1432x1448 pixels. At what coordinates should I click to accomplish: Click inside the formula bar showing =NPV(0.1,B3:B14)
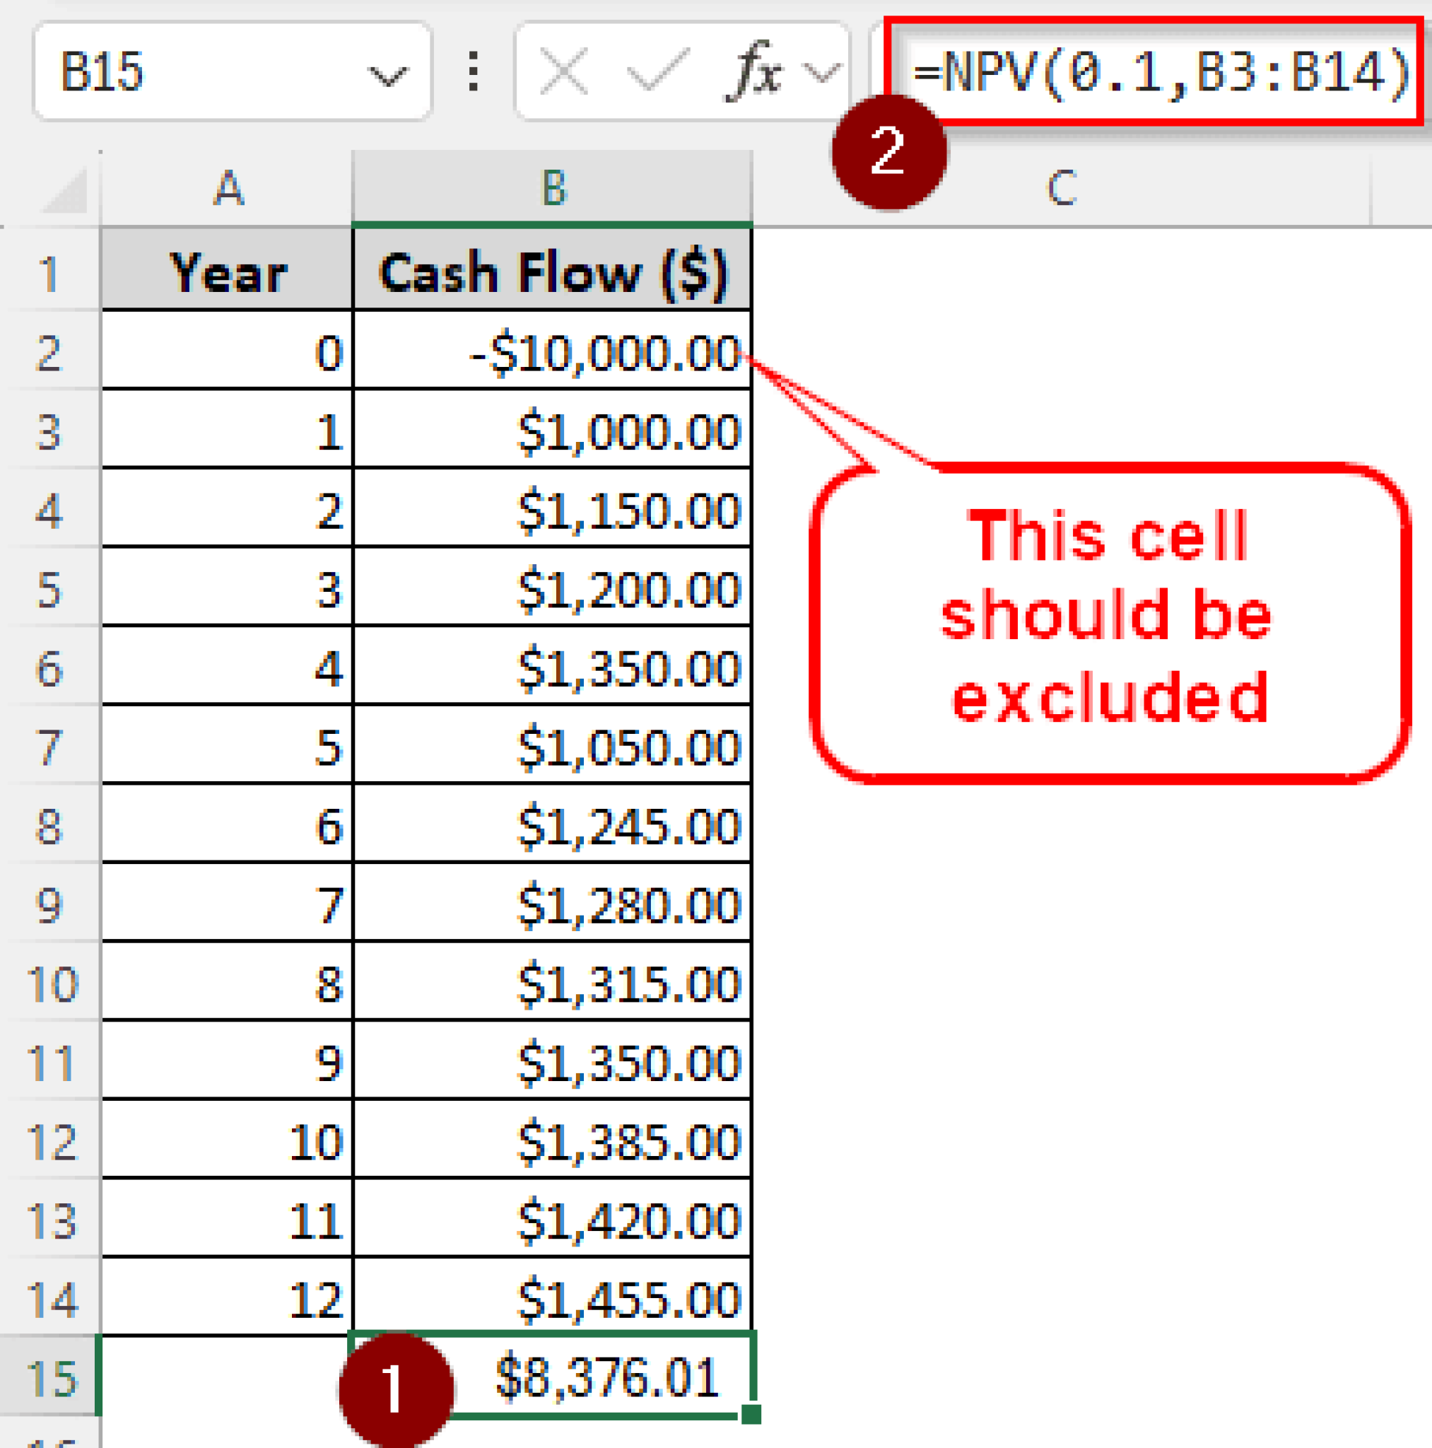1161,71
